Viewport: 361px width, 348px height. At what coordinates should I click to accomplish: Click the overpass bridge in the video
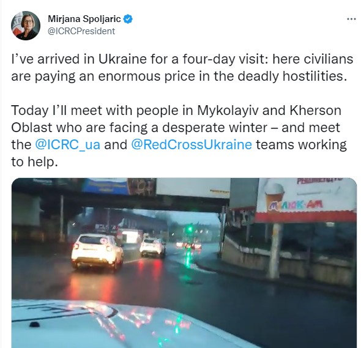(x=120, y=200)
